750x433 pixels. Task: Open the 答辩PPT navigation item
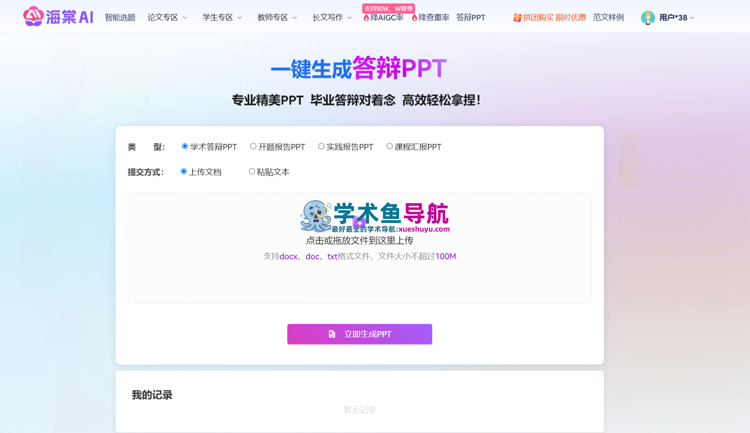pos(470,17)
